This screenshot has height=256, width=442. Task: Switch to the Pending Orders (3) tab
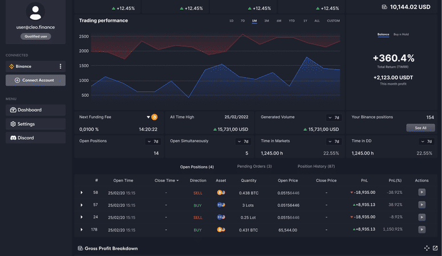pos(254,167)
